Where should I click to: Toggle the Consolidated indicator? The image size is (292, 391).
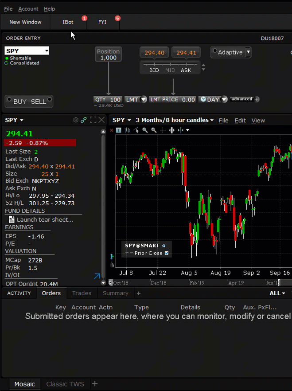[7, 63]
